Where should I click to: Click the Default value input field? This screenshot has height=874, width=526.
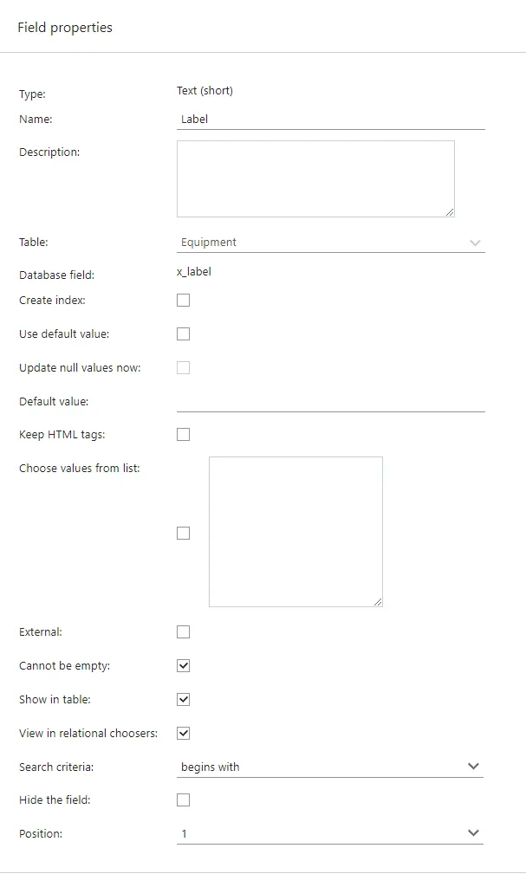point(330,401)
